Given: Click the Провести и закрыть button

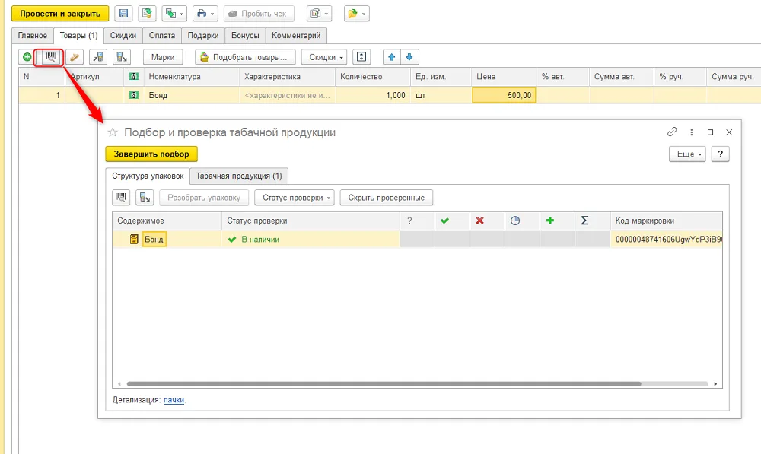Looking at the screenshot, I should point(60,14).
